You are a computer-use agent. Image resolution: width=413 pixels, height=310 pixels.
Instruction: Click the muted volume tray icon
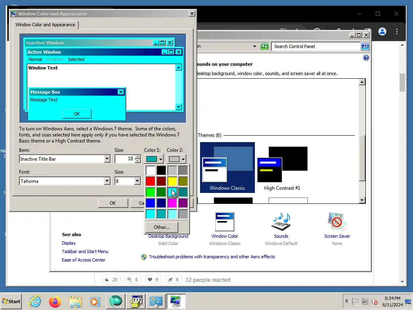pos(374,301)
